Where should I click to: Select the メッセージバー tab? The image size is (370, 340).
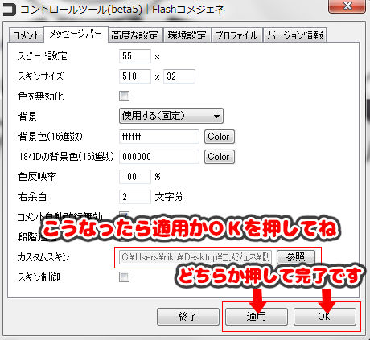pyautogui.click(x=76, y=34)
